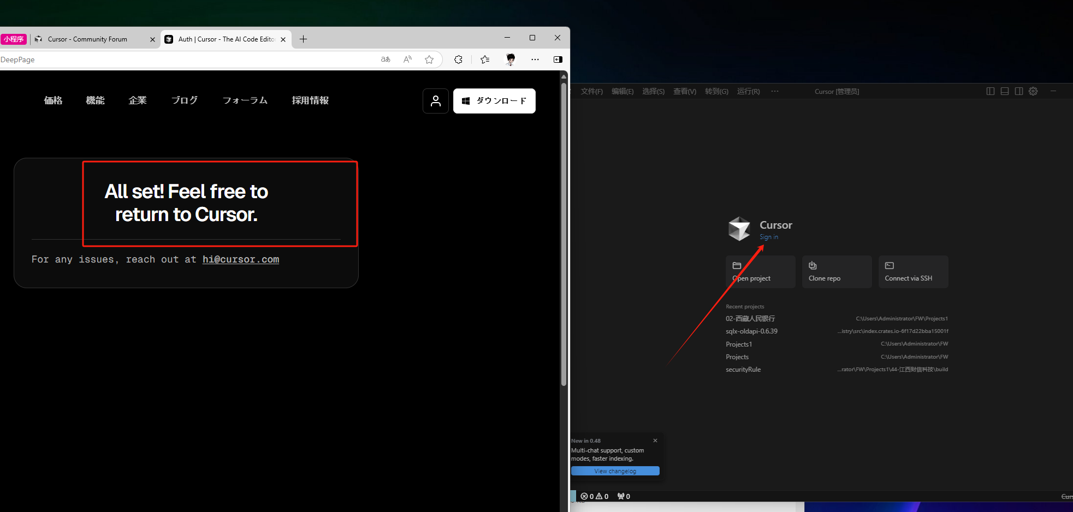Open the 文件(F) menu in Cursor
The width and height of the screenshot is (1073, 512).
pos(592,92)
